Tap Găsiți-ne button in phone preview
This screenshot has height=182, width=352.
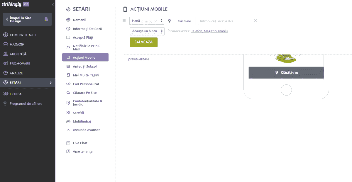pos(286,72)
